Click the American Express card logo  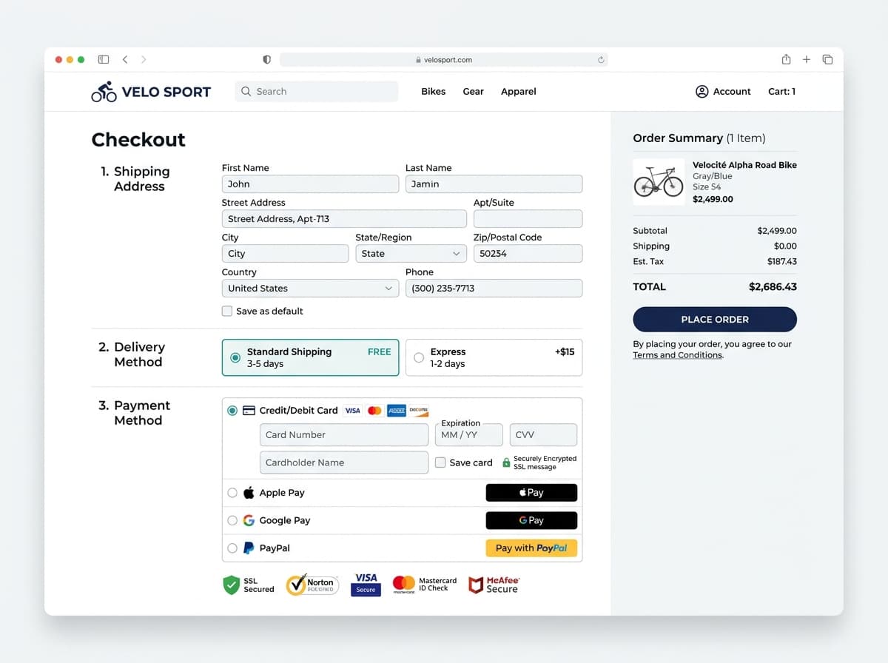(397, 411)
